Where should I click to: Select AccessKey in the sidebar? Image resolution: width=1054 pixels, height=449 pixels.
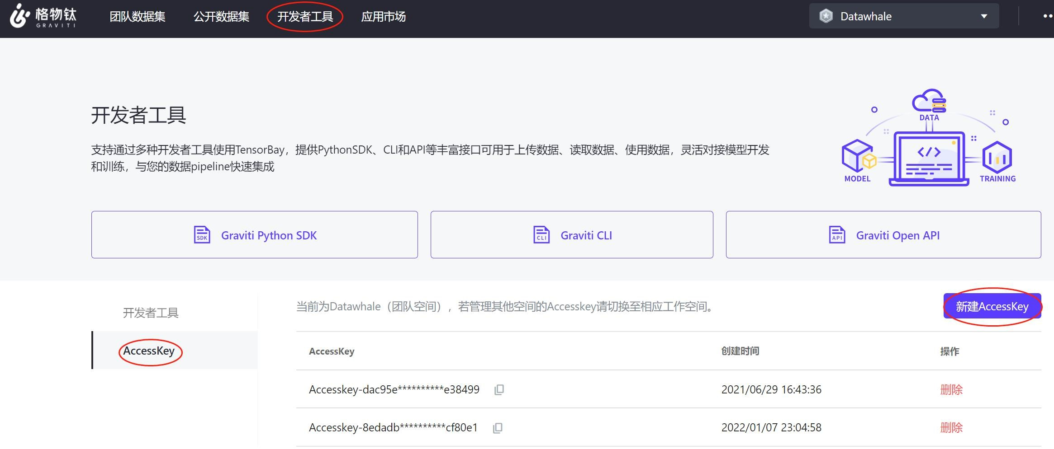click(175, 351)
